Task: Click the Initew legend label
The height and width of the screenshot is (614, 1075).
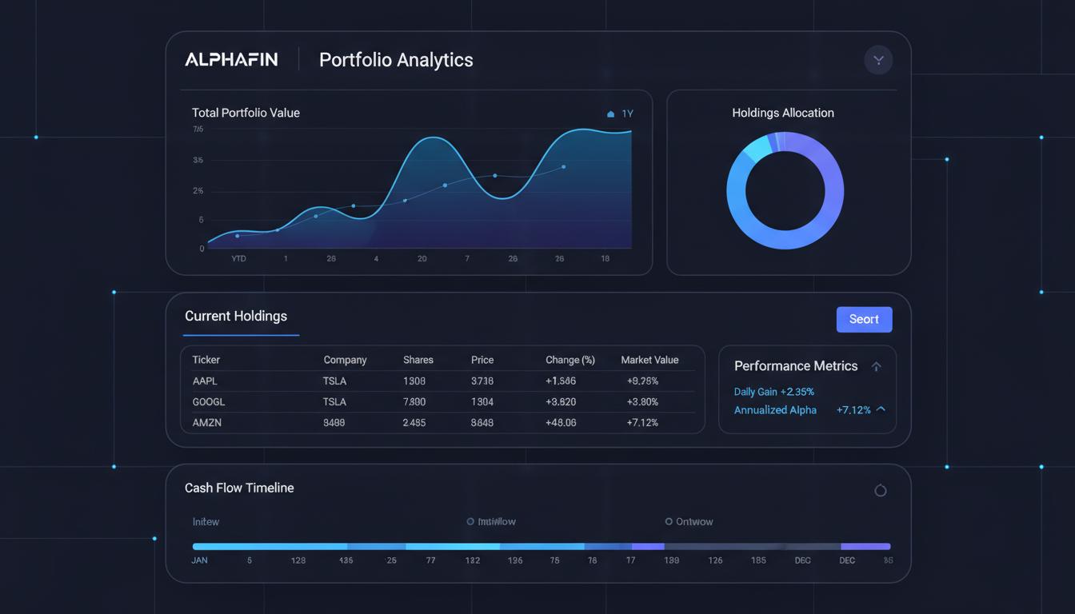Action: pyautogui.click(x=206, y=521)
